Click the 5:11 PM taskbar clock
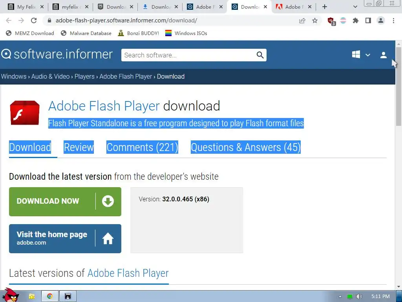 pyautogui.click(x=380, y=296)
